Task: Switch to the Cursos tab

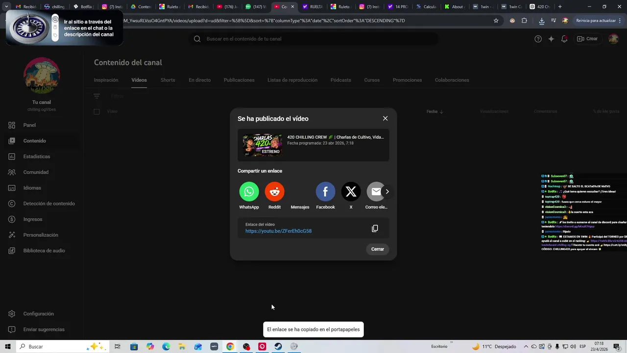Action: coord(372,80)
